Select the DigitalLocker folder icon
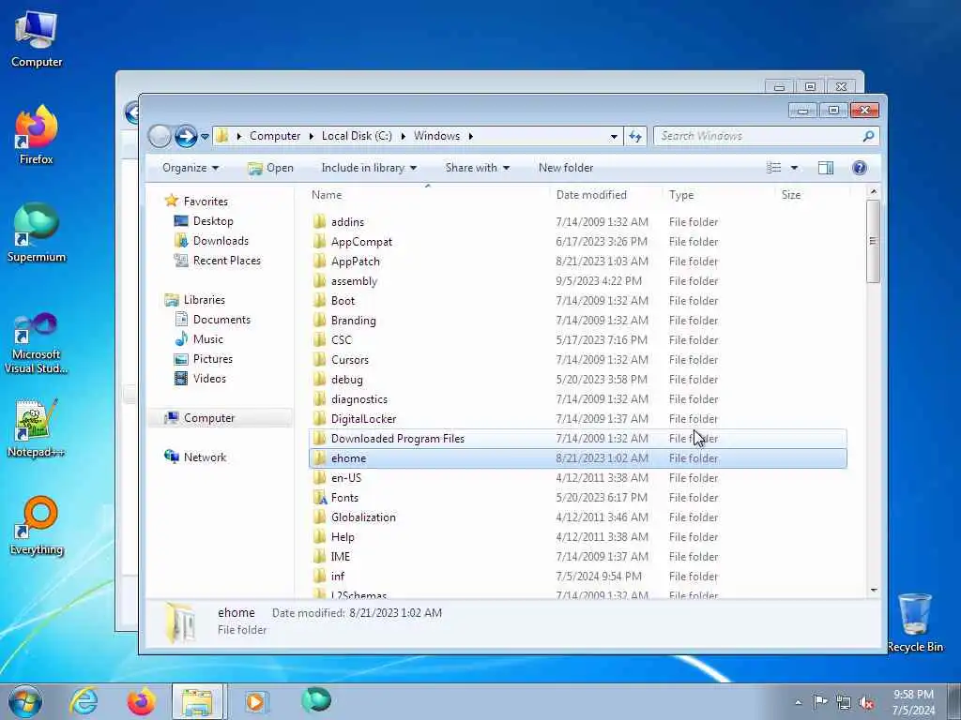This screenshot has width=961, height=720. (319, 419)
